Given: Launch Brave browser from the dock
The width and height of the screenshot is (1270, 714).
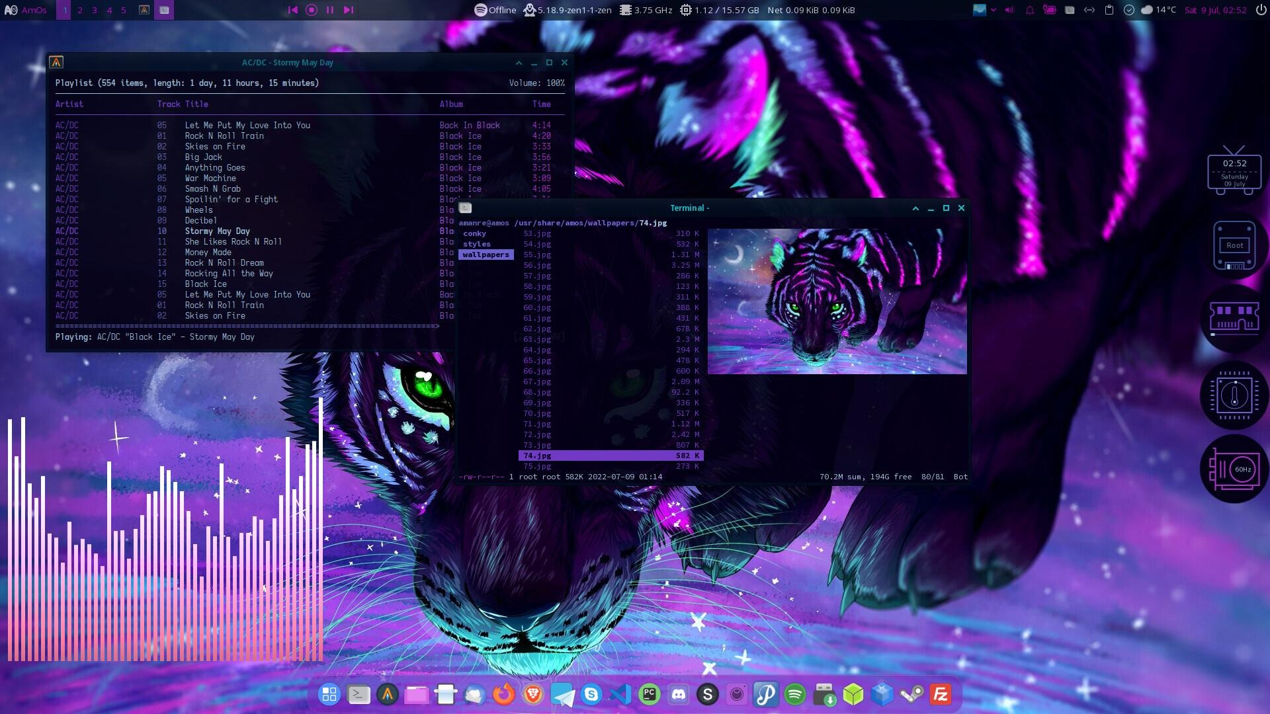Looking at the screenshot, I should click(533, 694).
